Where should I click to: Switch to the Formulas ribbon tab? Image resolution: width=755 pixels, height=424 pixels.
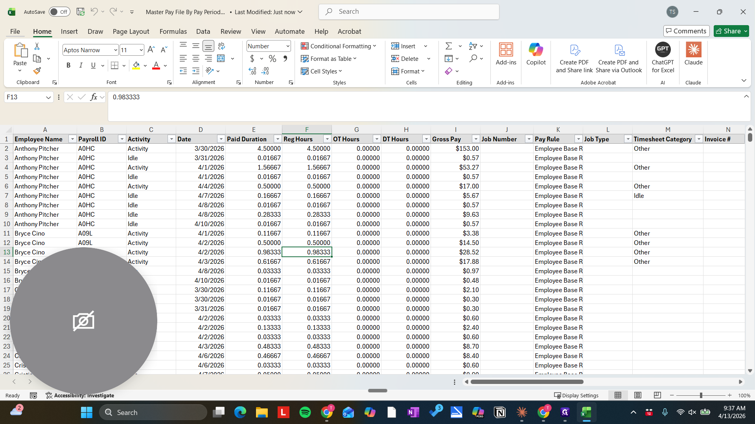point(173,31)
